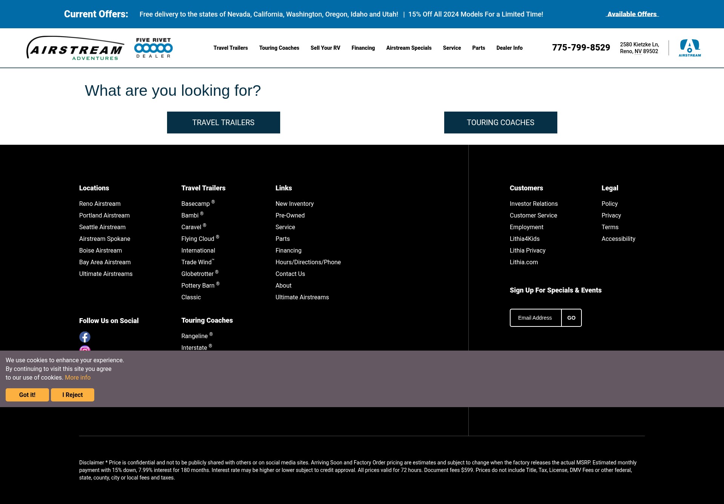This screenshot has height=504, width=724.
Task: Open About footer link
Action: tap(284, 285)
